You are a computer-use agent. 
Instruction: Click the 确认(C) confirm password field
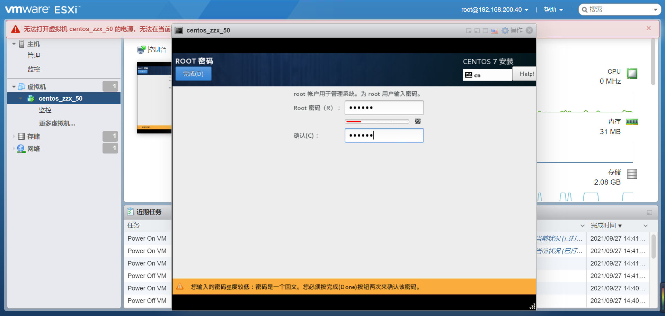click(x=384, y=135)
